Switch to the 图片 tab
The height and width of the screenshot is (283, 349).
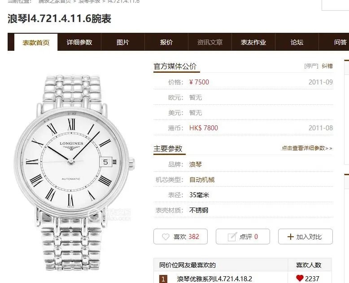[x=123, y=42]
